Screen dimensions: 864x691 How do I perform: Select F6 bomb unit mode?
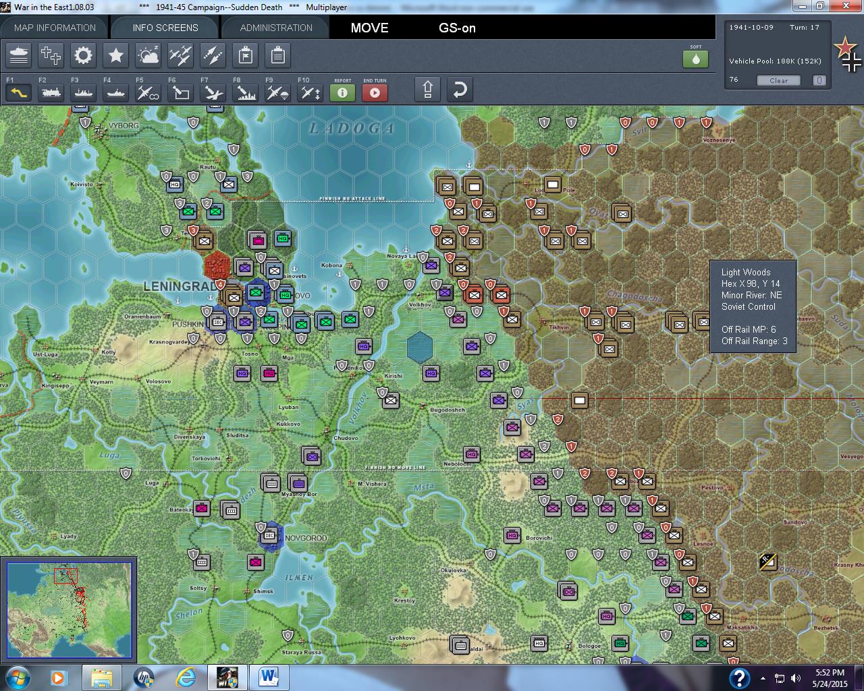tap(180, 92)
